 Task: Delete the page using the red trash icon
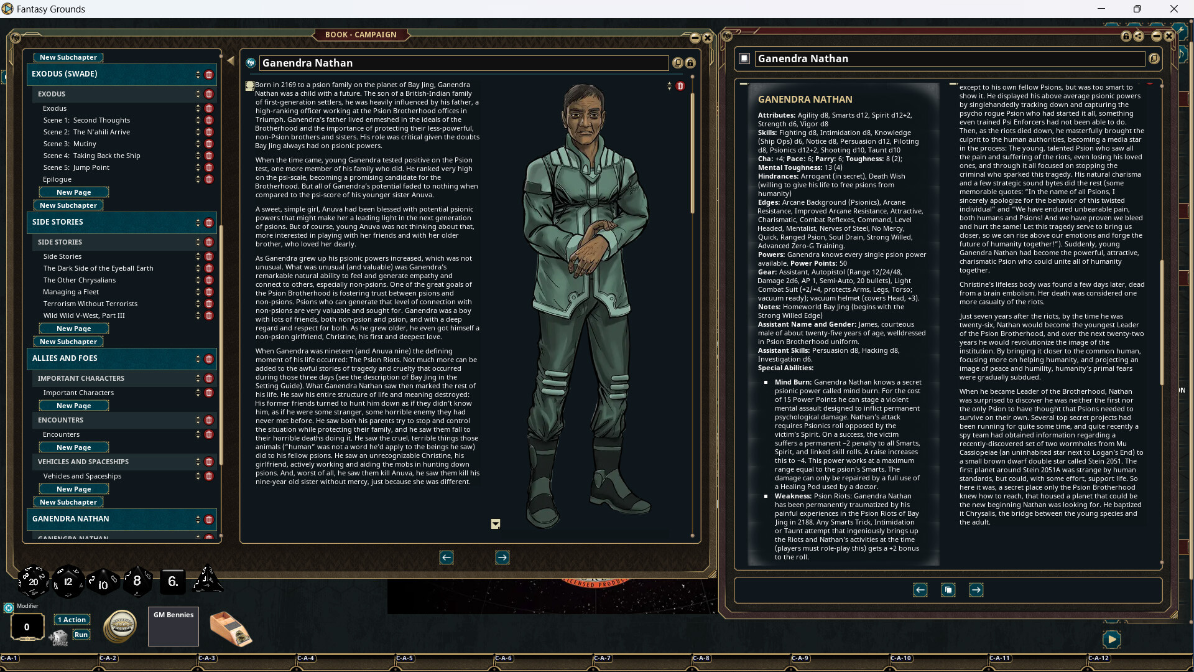tap(680, 86)
